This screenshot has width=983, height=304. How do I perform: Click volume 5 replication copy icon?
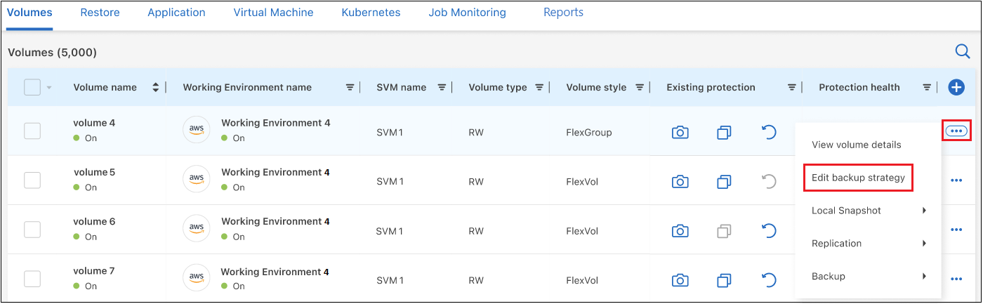(724, 182)
